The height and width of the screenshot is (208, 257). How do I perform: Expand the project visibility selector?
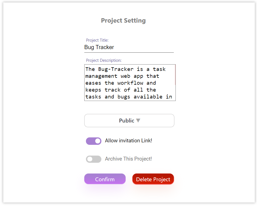[129, 121]
